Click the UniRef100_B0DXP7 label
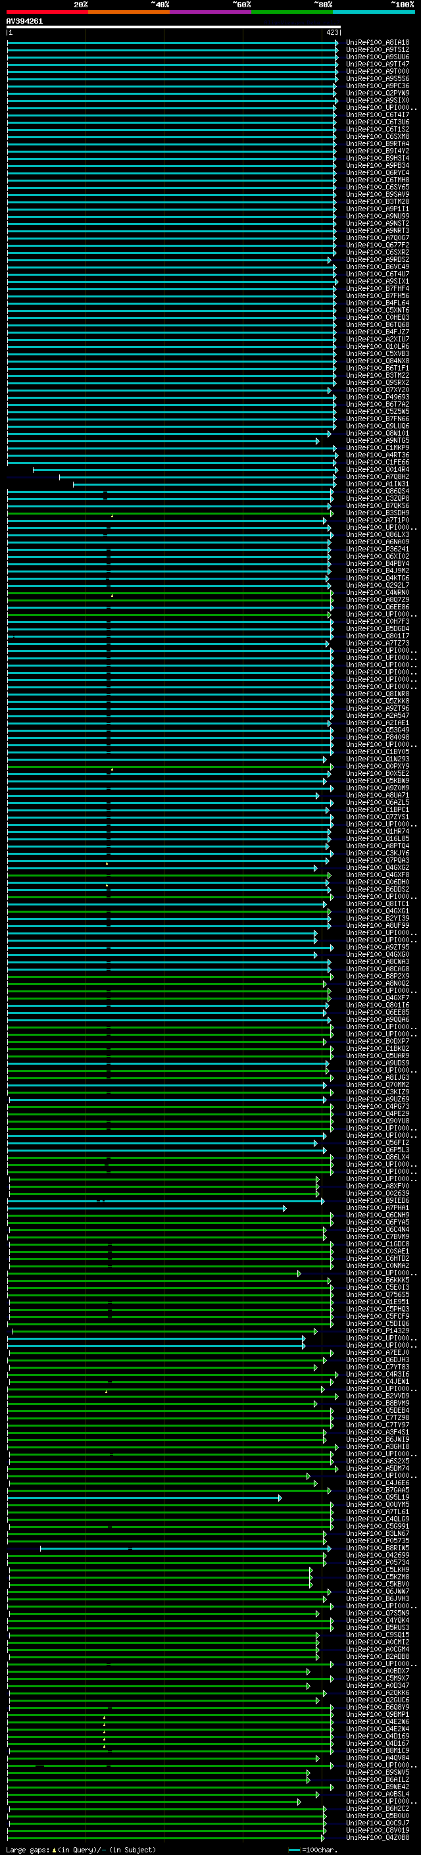 coord(378,1041)
